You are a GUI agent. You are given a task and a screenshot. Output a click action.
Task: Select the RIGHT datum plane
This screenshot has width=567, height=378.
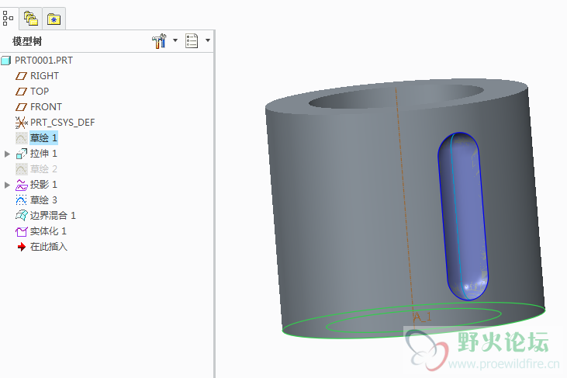[x=44, y=76]
